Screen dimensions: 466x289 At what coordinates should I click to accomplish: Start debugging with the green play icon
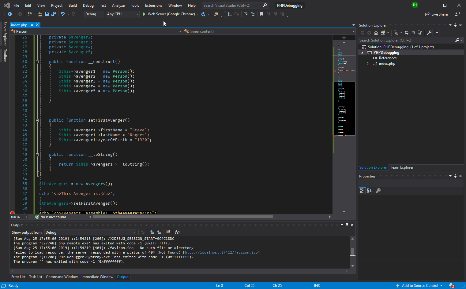pyautogui.click(x=144, y=14)
